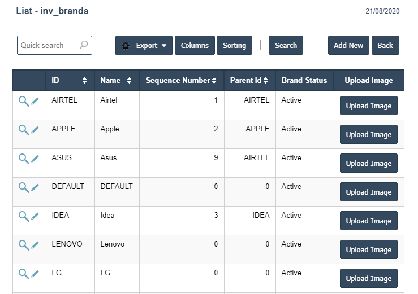
Task: Click the magnifier icon inside Quick search
Action: click(84, 45)
